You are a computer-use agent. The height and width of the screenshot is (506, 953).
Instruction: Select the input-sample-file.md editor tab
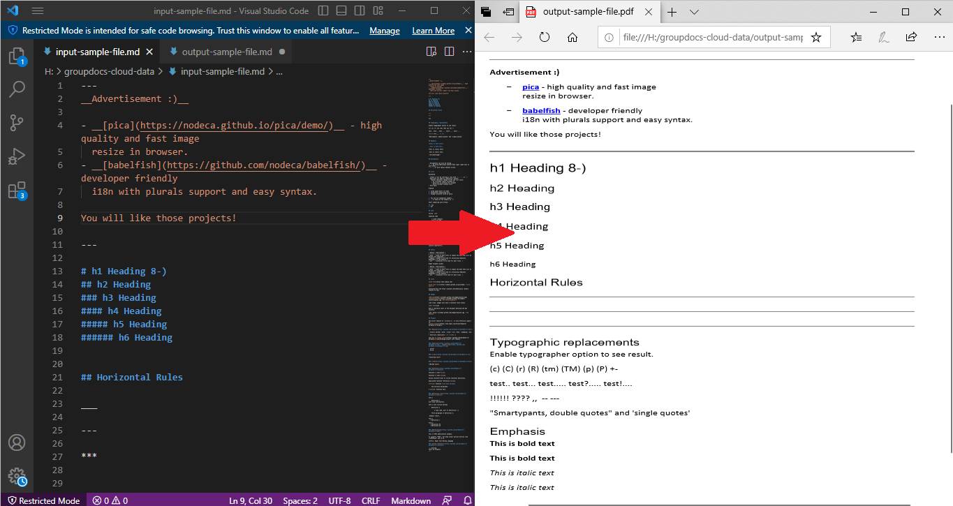97,52
